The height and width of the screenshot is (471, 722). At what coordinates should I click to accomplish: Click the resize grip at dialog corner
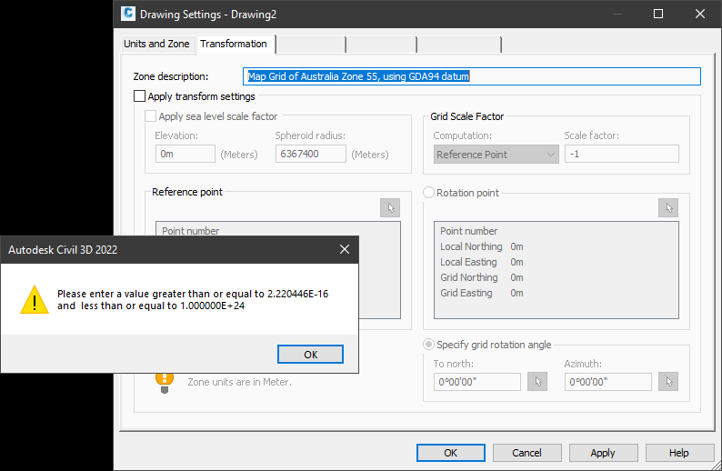(x=717, y=466)
